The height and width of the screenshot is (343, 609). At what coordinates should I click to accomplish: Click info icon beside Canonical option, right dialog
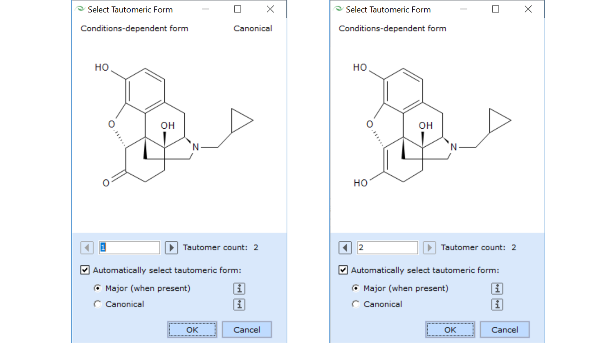(497, 304)
